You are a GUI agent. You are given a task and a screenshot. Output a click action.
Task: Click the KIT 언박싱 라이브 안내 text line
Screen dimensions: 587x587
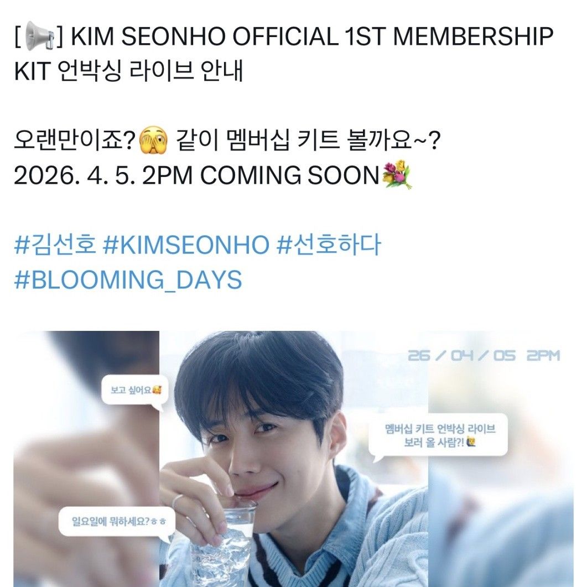tap(129, 71)
